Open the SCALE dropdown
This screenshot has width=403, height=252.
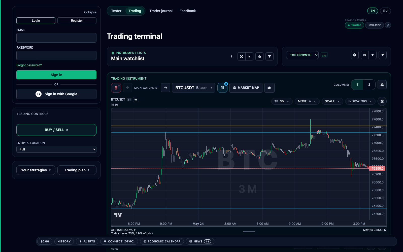click(332, 101)
